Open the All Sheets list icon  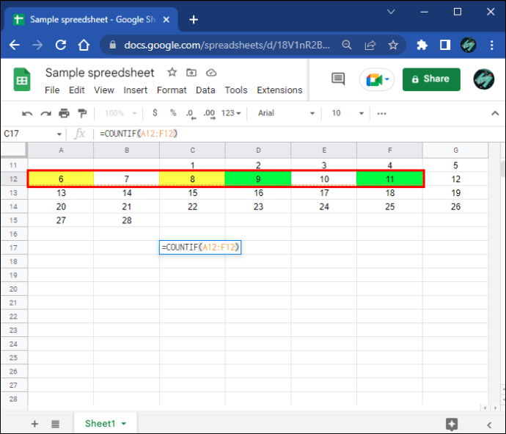coord(56,424)
